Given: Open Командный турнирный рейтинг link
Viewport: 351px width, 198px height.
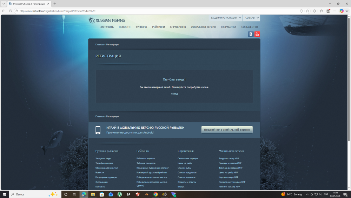Looking at the screenshot, I should 153,168.
